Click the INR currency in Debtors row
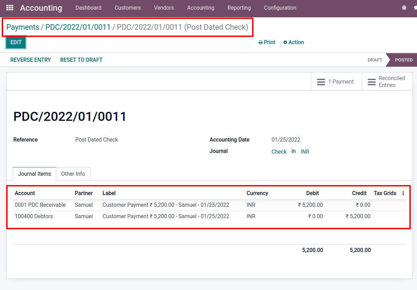 (251, 216)
